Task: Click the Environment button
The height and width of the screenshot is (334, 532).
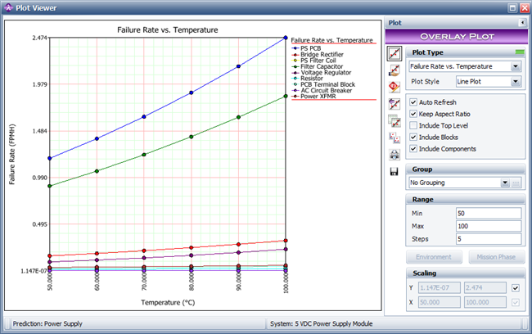Action: point(434,257)
